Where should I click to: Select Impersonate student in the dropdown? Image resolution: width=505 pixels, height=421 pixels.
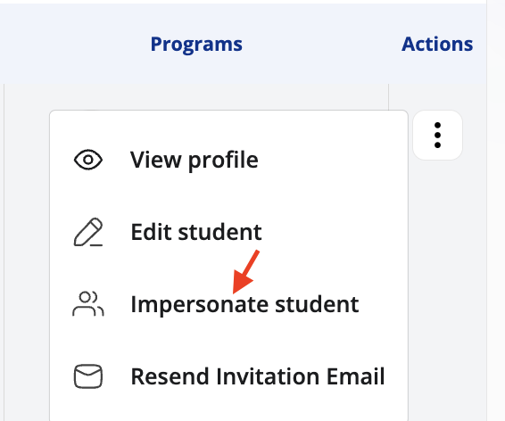pos(228,304)
